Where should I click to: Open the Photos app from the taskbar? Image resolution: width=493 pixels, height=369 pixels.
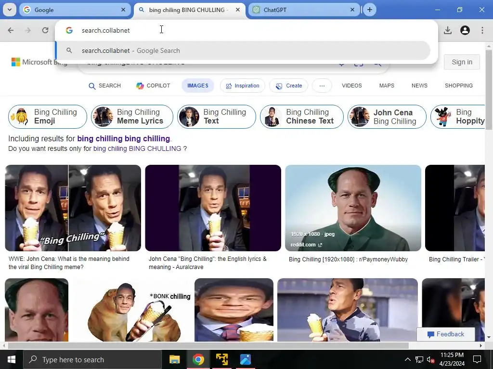click(245, 359)
